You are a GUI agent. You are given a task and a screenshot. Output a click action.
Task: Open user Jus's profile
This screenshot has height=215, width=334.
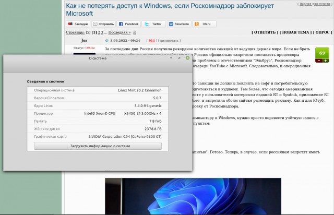(84, 40)
